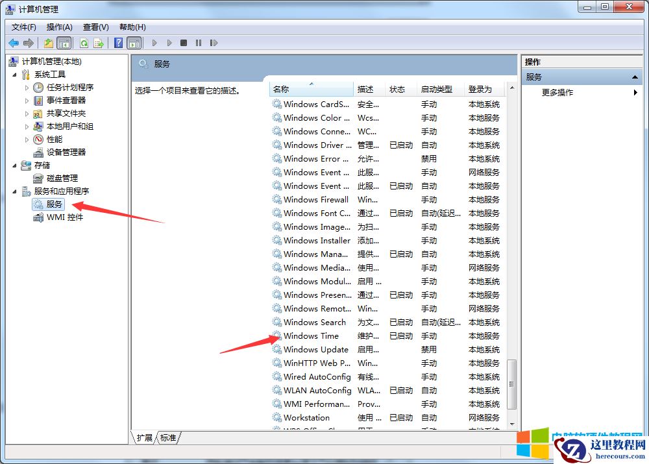Click the Restart Service icon

[x=214, y=43]
